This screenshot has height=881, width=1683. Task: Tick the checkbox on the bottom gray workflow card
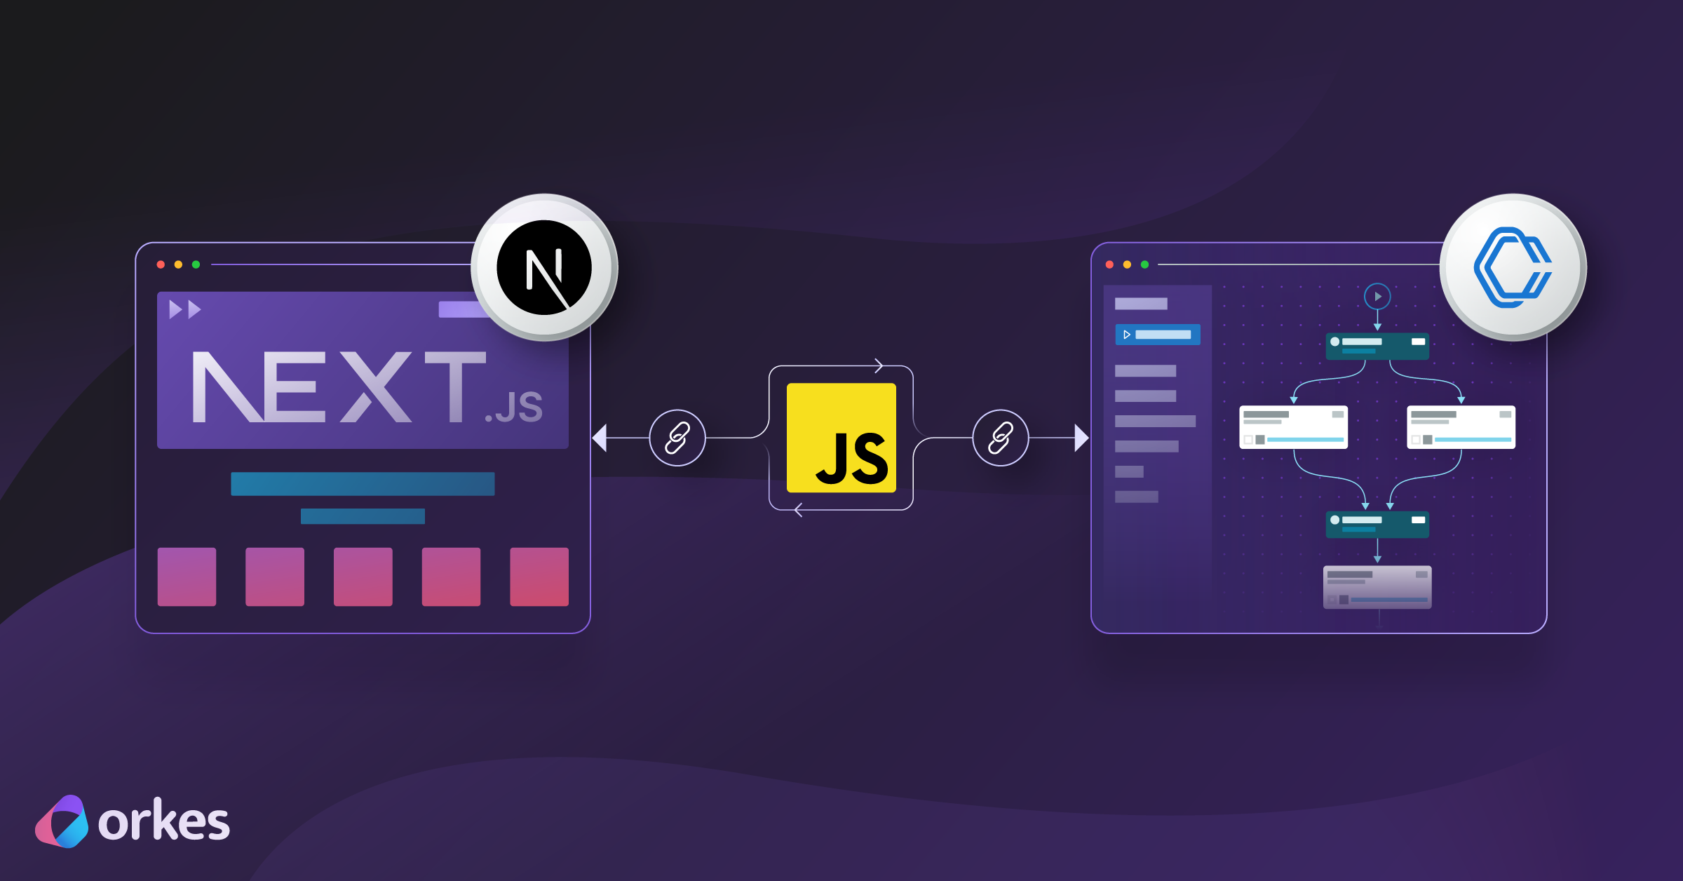1332,600
